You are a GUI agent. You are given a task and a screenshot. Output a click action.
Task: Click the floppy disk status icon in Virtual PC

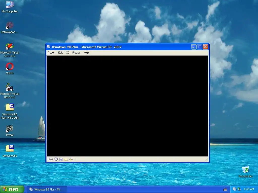coord(61,159)
